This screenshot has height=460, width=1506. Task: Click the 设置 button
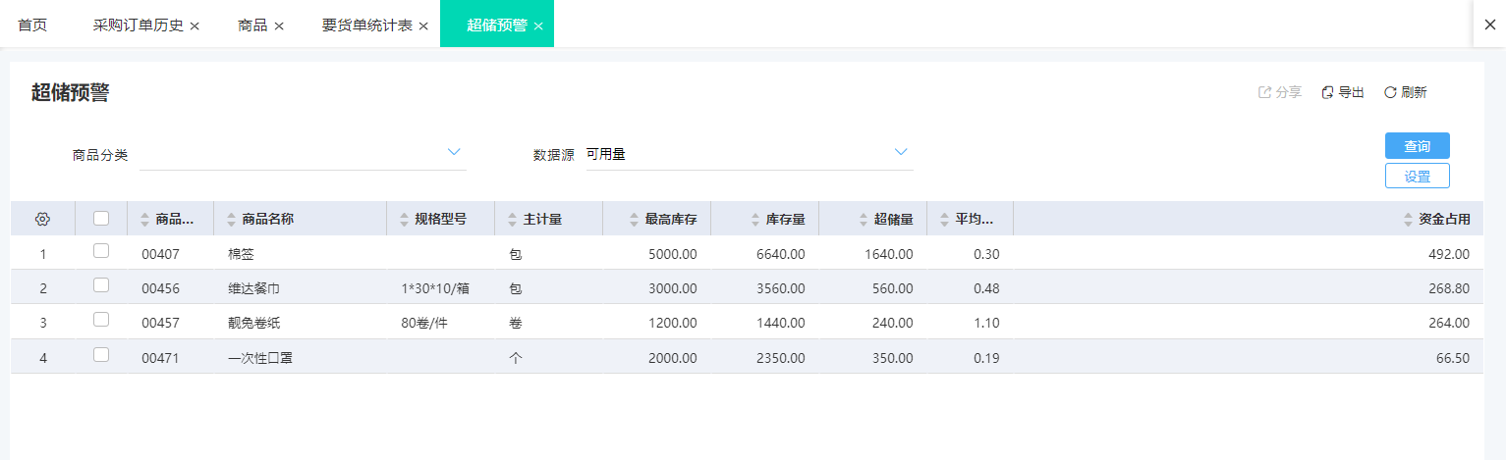(1417, 177)
